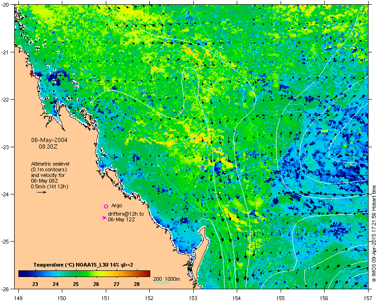This screenshot has height=302, width=378.
Task: Click the color bar value 25
Action: pos(76,284)
